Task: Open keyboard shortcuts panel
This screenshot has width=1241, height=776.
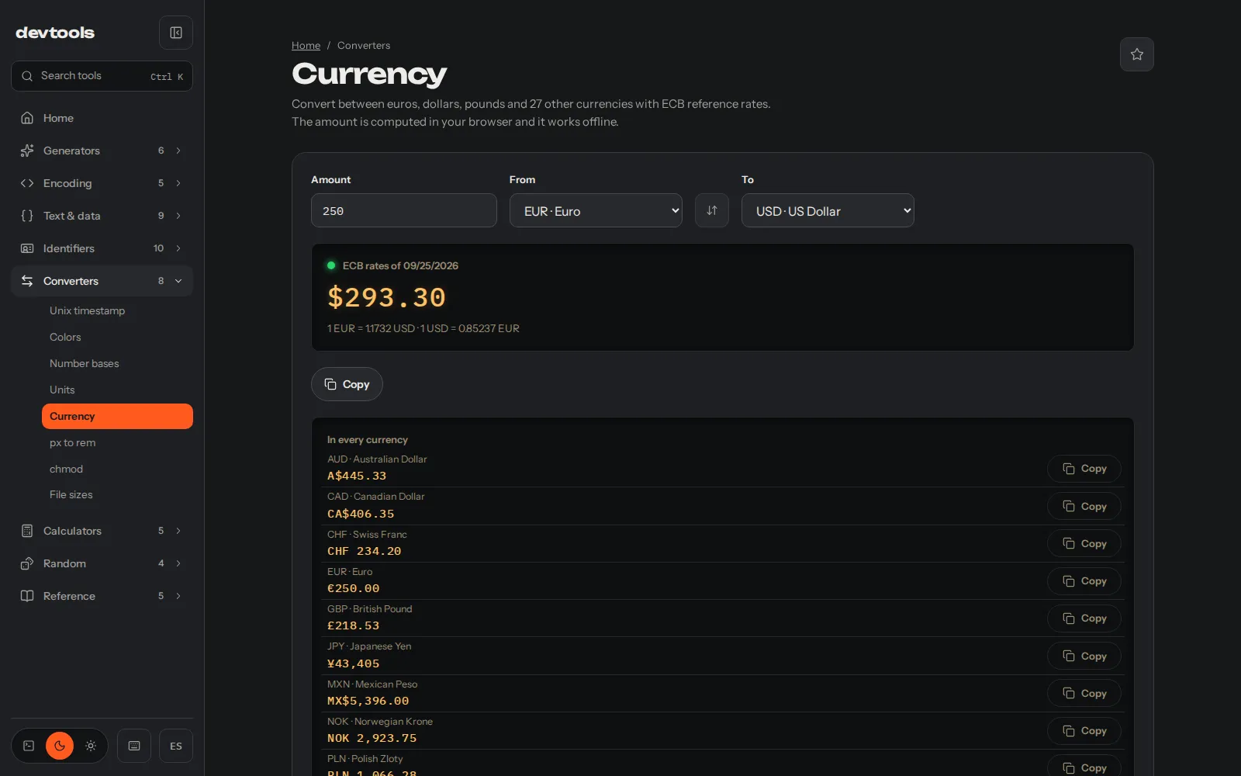Action: tap(134, 746)
